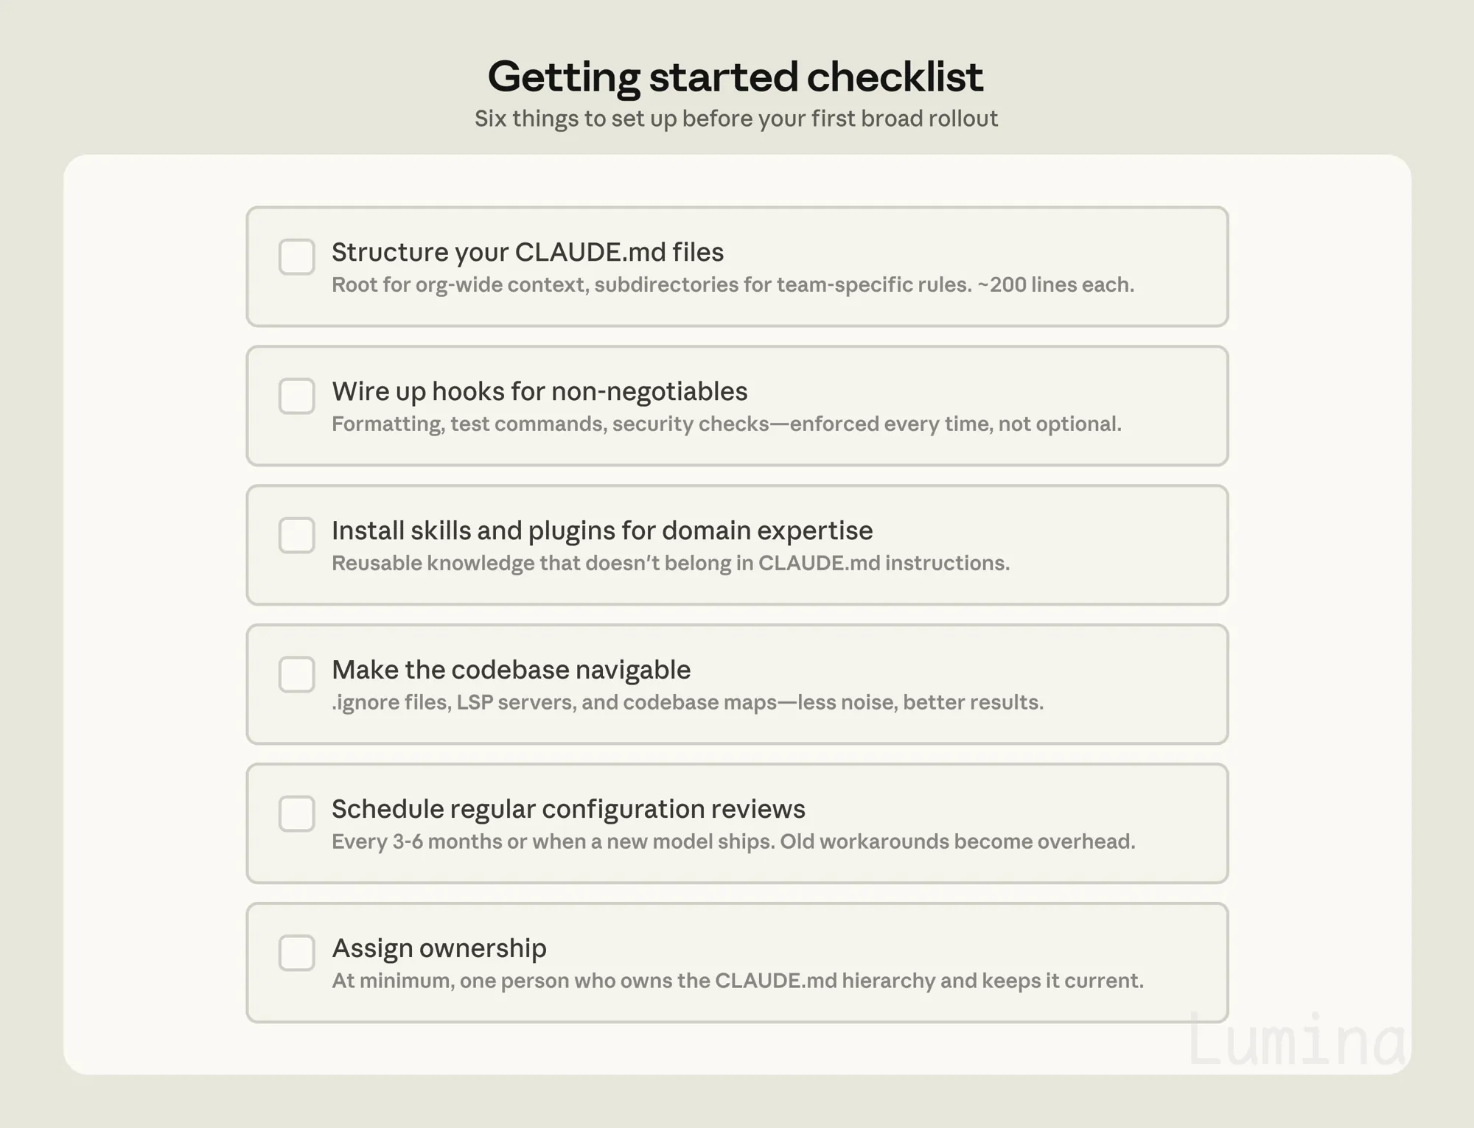Click the Root for org-wide context description

click(733, 284)
